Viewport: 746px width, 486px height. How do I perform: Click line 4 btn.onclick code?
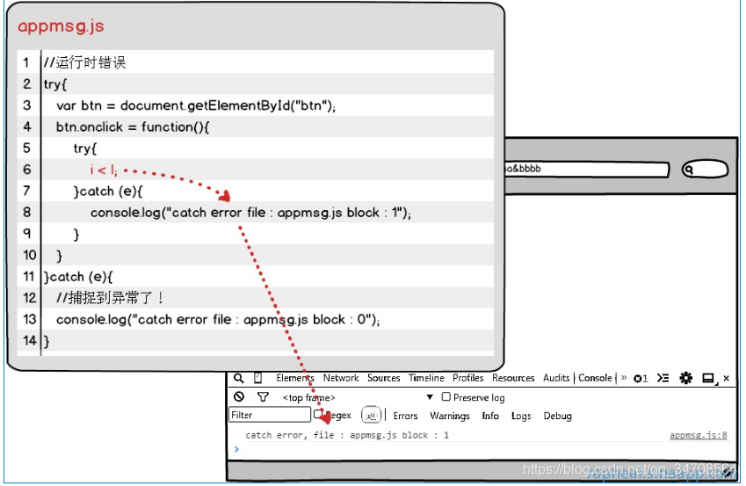pyautogui.click(x=133, y=127)
